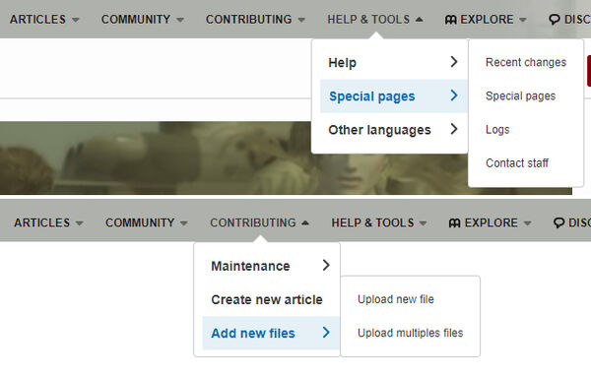
Task: Select the highlighted Add new files entry
Action: pyautogui.click(x=271, y=334)
